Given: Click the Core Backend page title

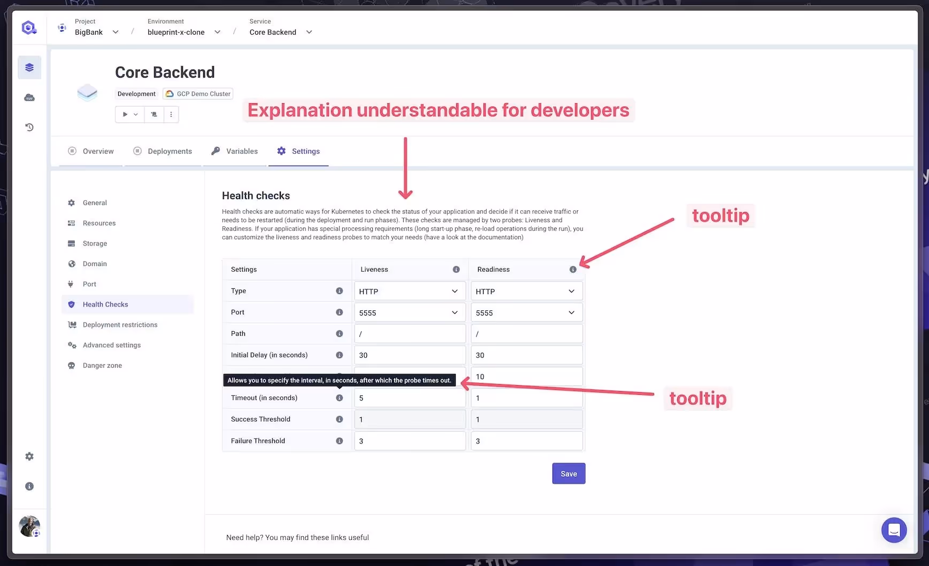Looking at the screenshot, I should pos(165,72).
